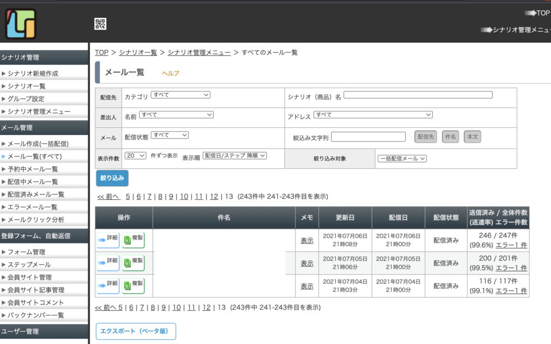Duplicate the 07月04日 mail with 複製
Screen dimensions: 551x344
coord(133,285)
